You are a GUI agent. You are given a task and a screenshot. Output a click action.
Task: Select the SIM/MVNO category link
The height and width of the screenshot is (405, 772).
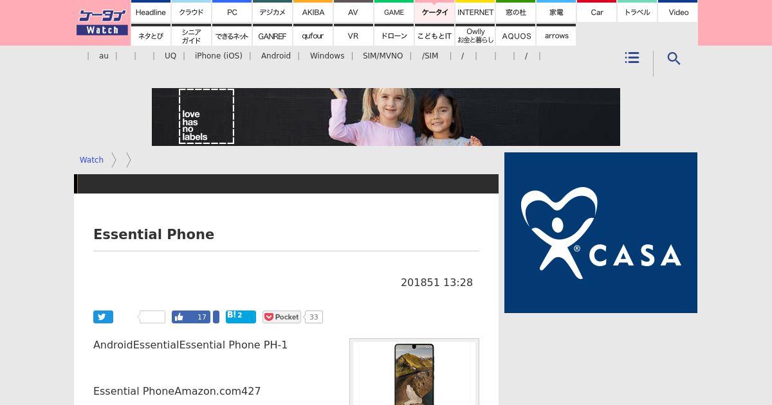pyautogui.click(x=383, y=56)
